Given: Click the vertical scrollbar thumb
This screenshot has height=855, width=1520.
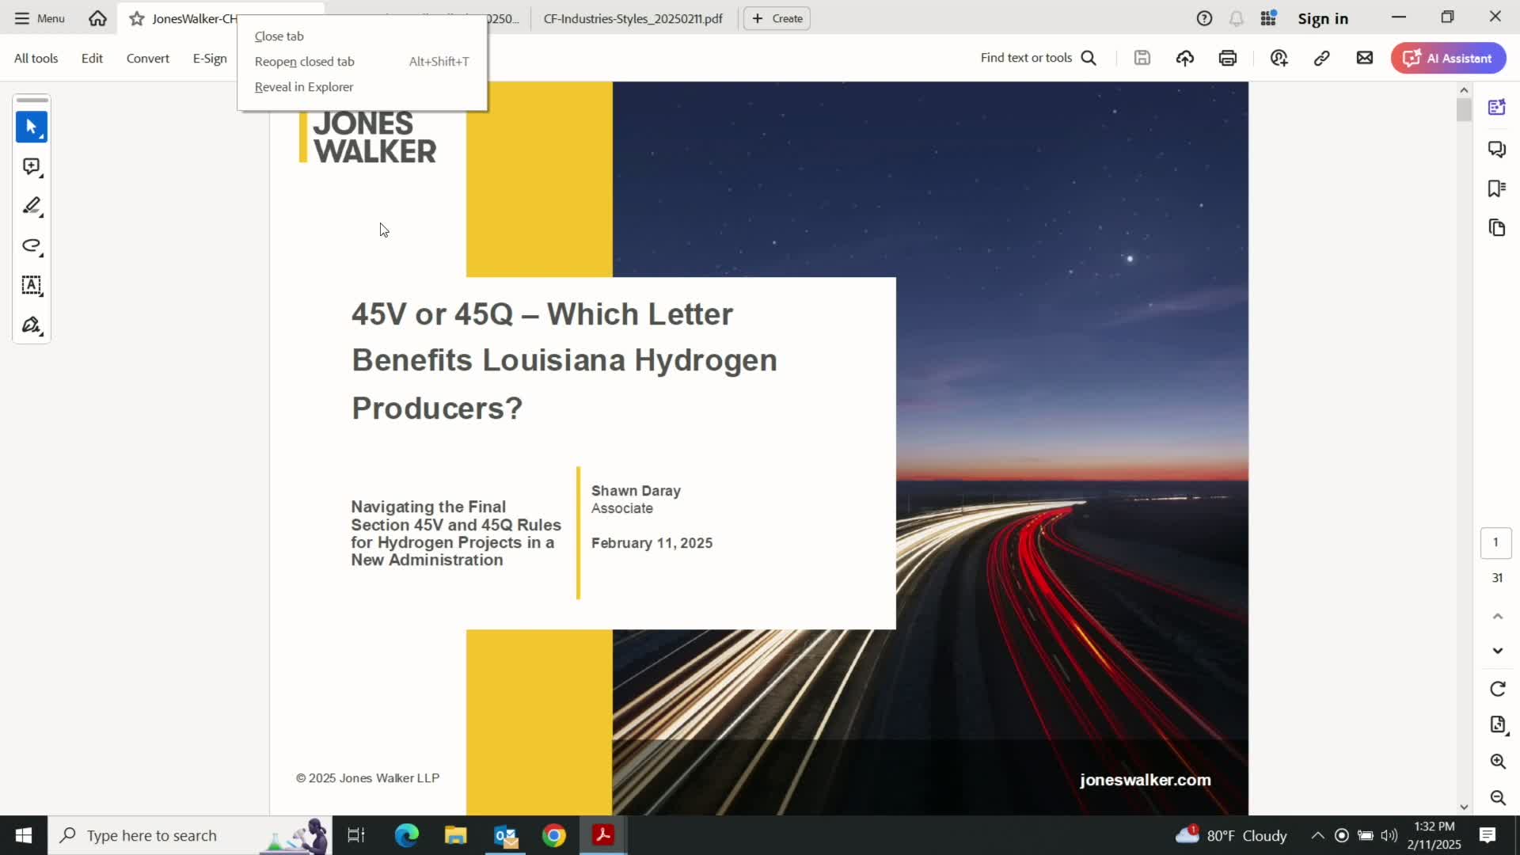Looking at the screenshot, I should [1463, 109].
